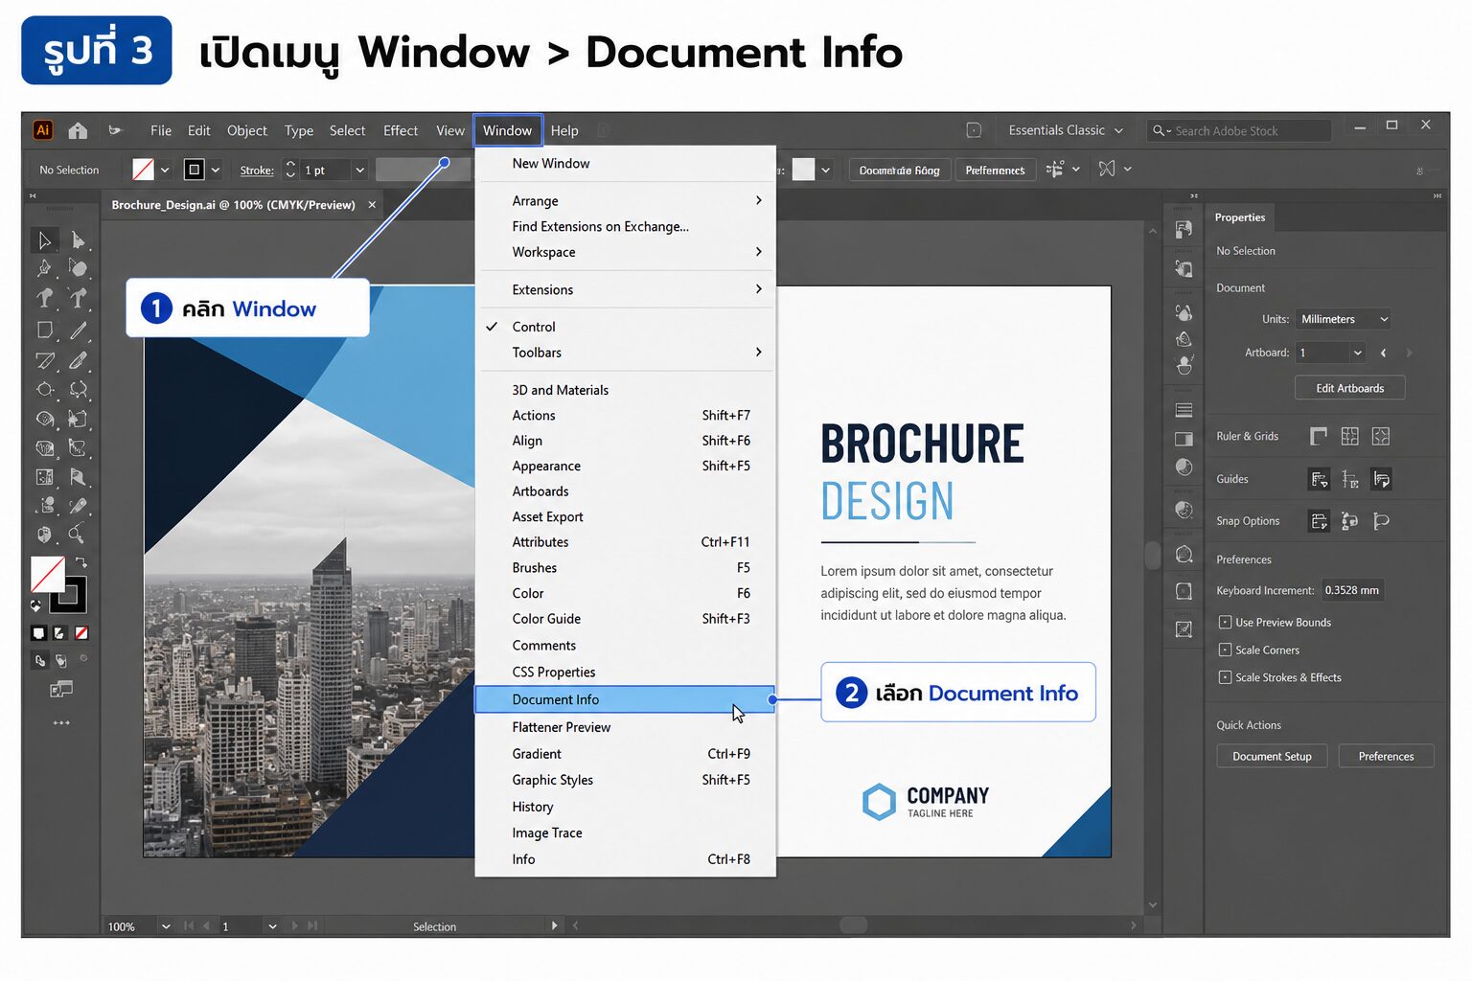1472x981 pixels.
Task: Toggle rulers icon in Ruler & Grids
Action: (x=1319, y=437)
